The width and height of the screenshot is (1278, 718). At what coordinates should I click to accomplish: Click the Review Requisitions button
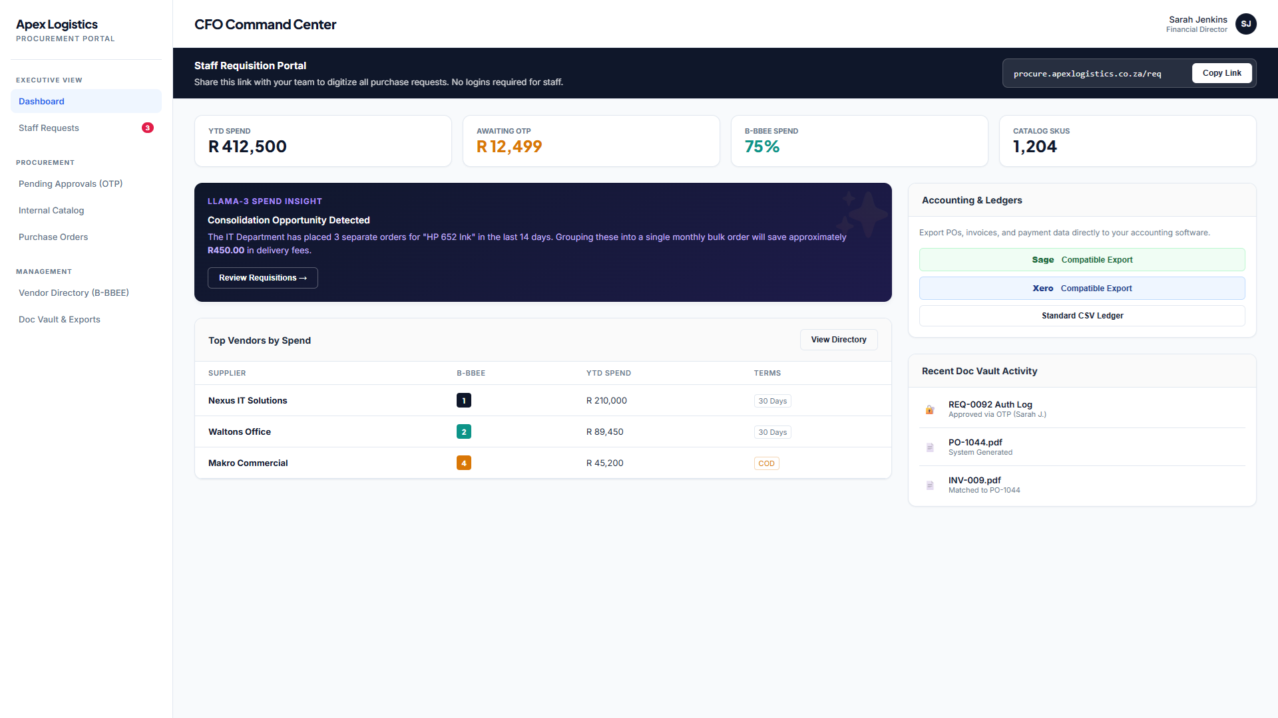tap(262, 277)
